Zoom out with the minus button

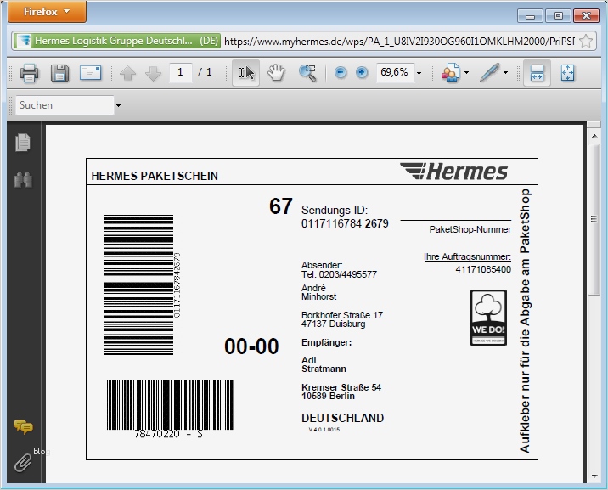click(x=341, y=72)
